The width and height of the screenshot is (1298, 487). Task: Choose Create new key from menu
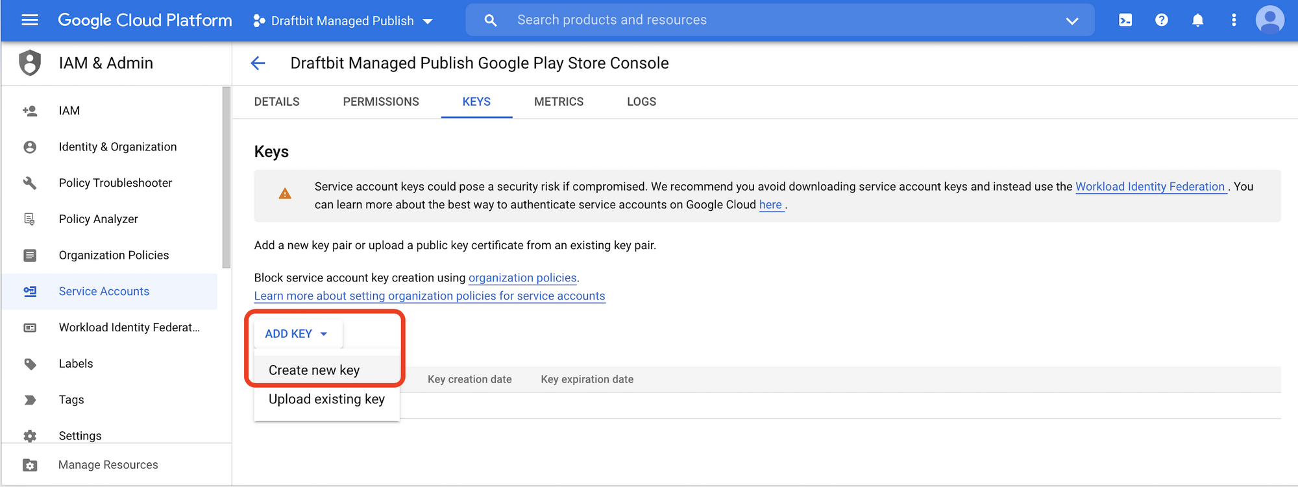click(326, 370)
